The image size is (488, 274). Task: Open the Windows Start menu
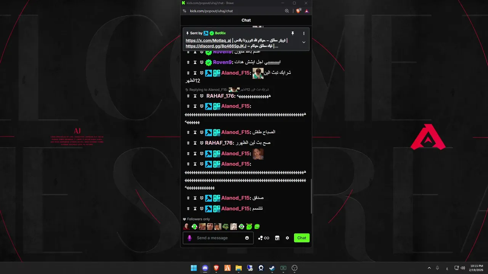(x=194, y=268)
